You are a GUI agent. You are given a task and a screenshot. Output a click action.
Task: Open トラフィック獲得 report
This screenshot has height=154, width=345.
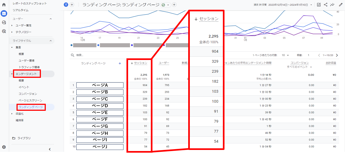[30, 67]
